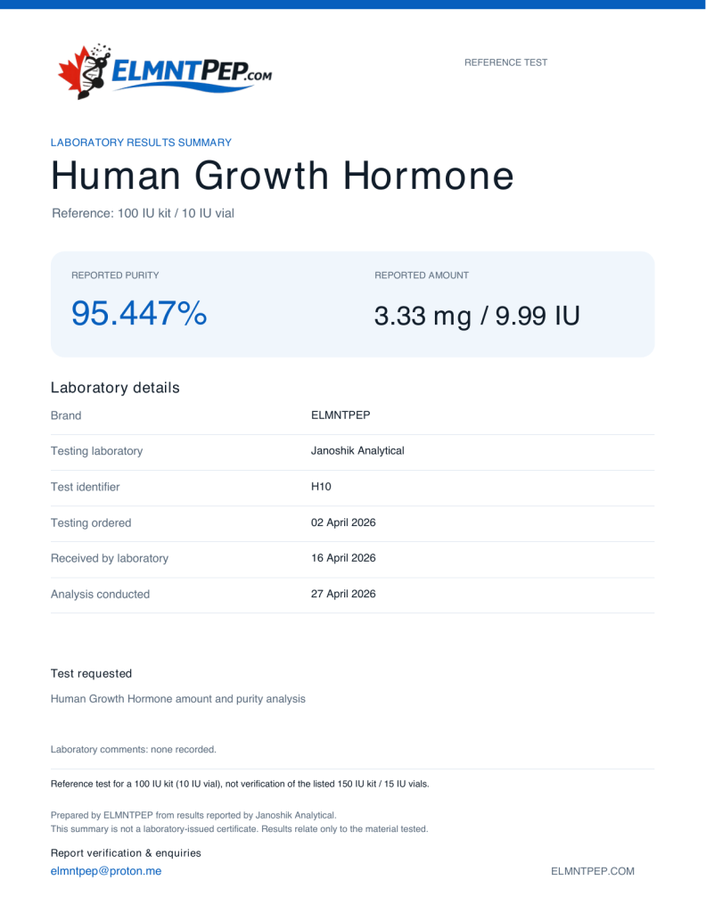Viewport: 706px width, 913px height.
Task: Select the REPORTED AMOUNT label
Action: click(x=422, y=276)
